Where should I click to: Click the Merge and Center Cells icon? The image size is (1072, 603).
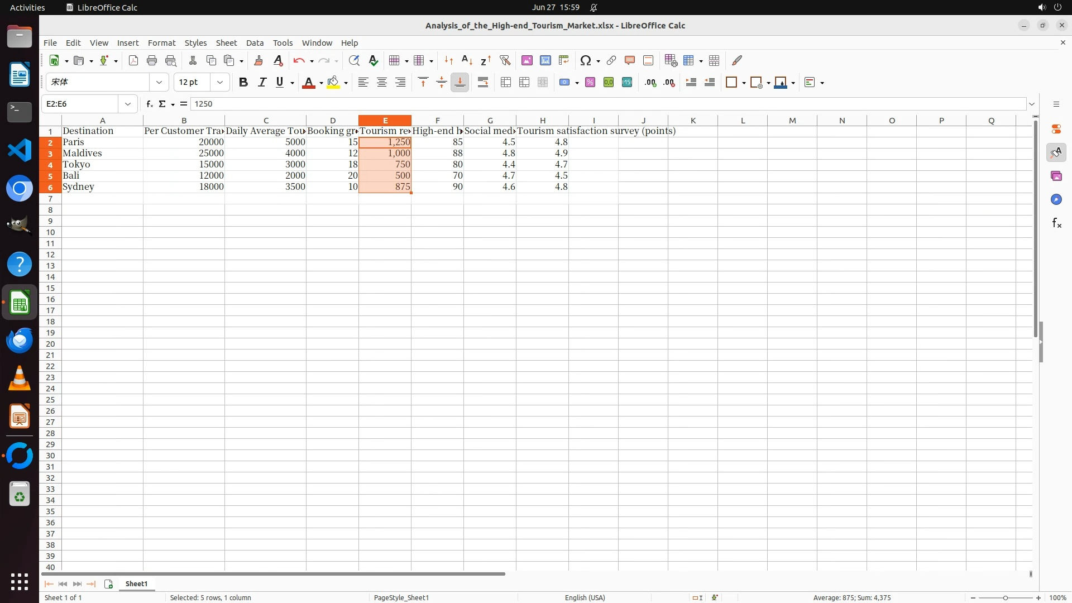(506, 83)
